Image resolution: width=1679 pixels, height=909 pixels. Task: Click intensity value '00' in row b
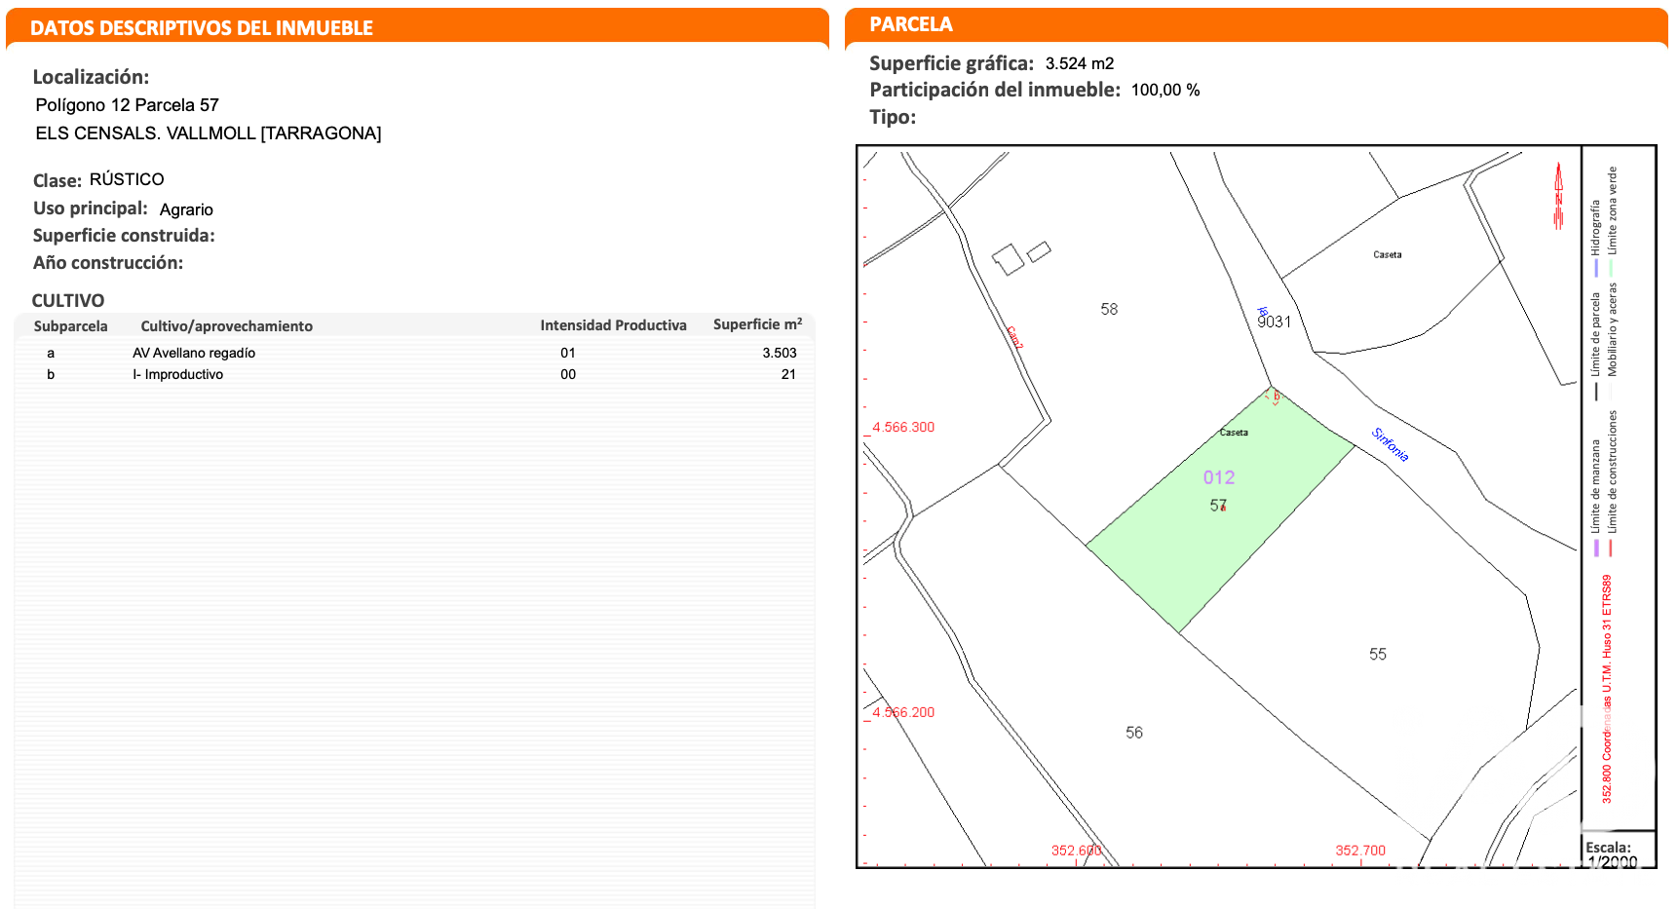568,374
